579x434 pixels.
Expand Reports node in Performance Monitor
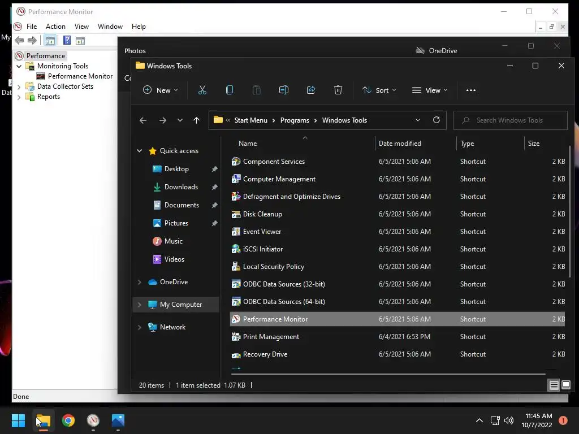[x=19, y=97]
